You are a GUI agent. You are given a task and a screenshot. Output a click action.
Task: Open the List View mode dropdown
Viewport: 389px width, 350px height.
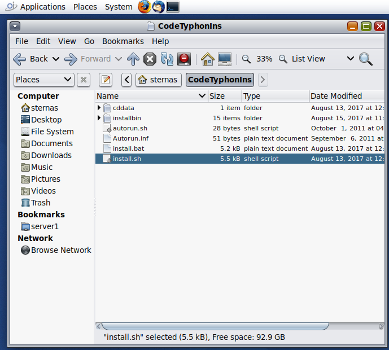tap(323, 59)
